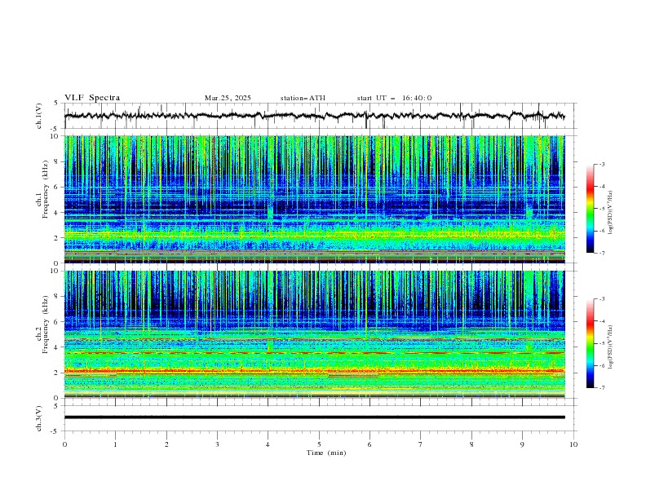Viewport: 646px width, 499px height.
Task: Click the "VLF Spectra" plot title
Action: tap(92, 98)
